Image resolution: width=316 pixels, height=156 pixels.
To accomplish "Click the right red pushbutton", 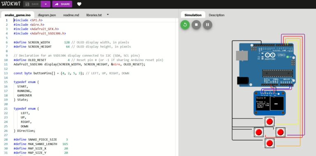I will [x=280, y=132].
